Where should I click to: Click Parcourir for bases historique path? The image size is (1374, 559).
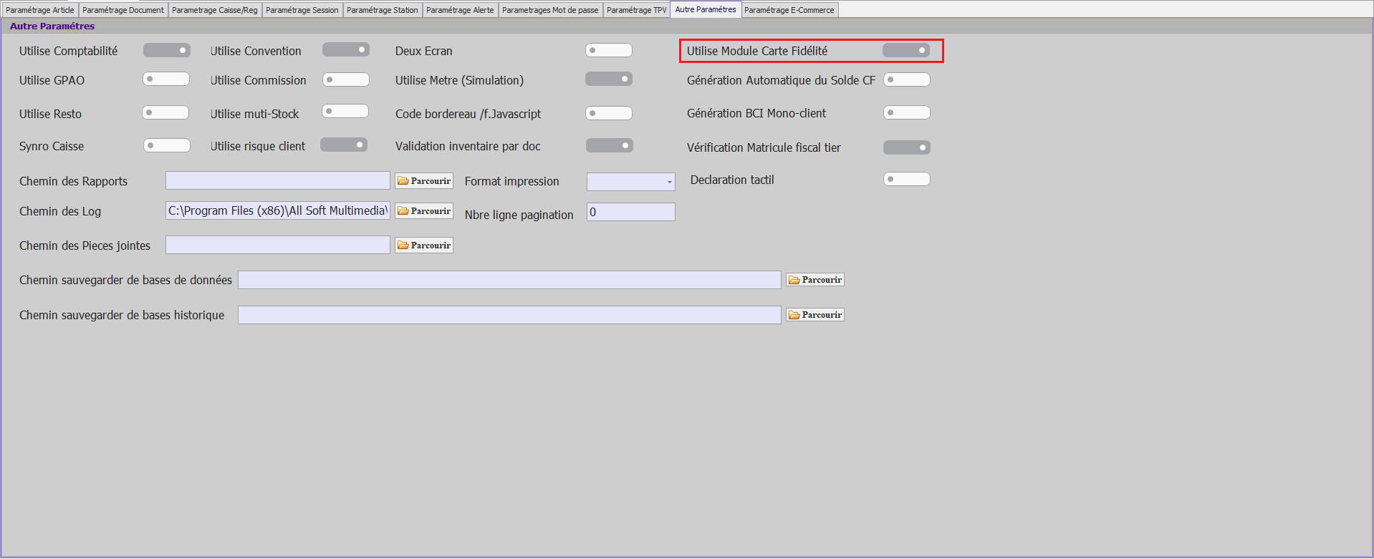(815, 315)
